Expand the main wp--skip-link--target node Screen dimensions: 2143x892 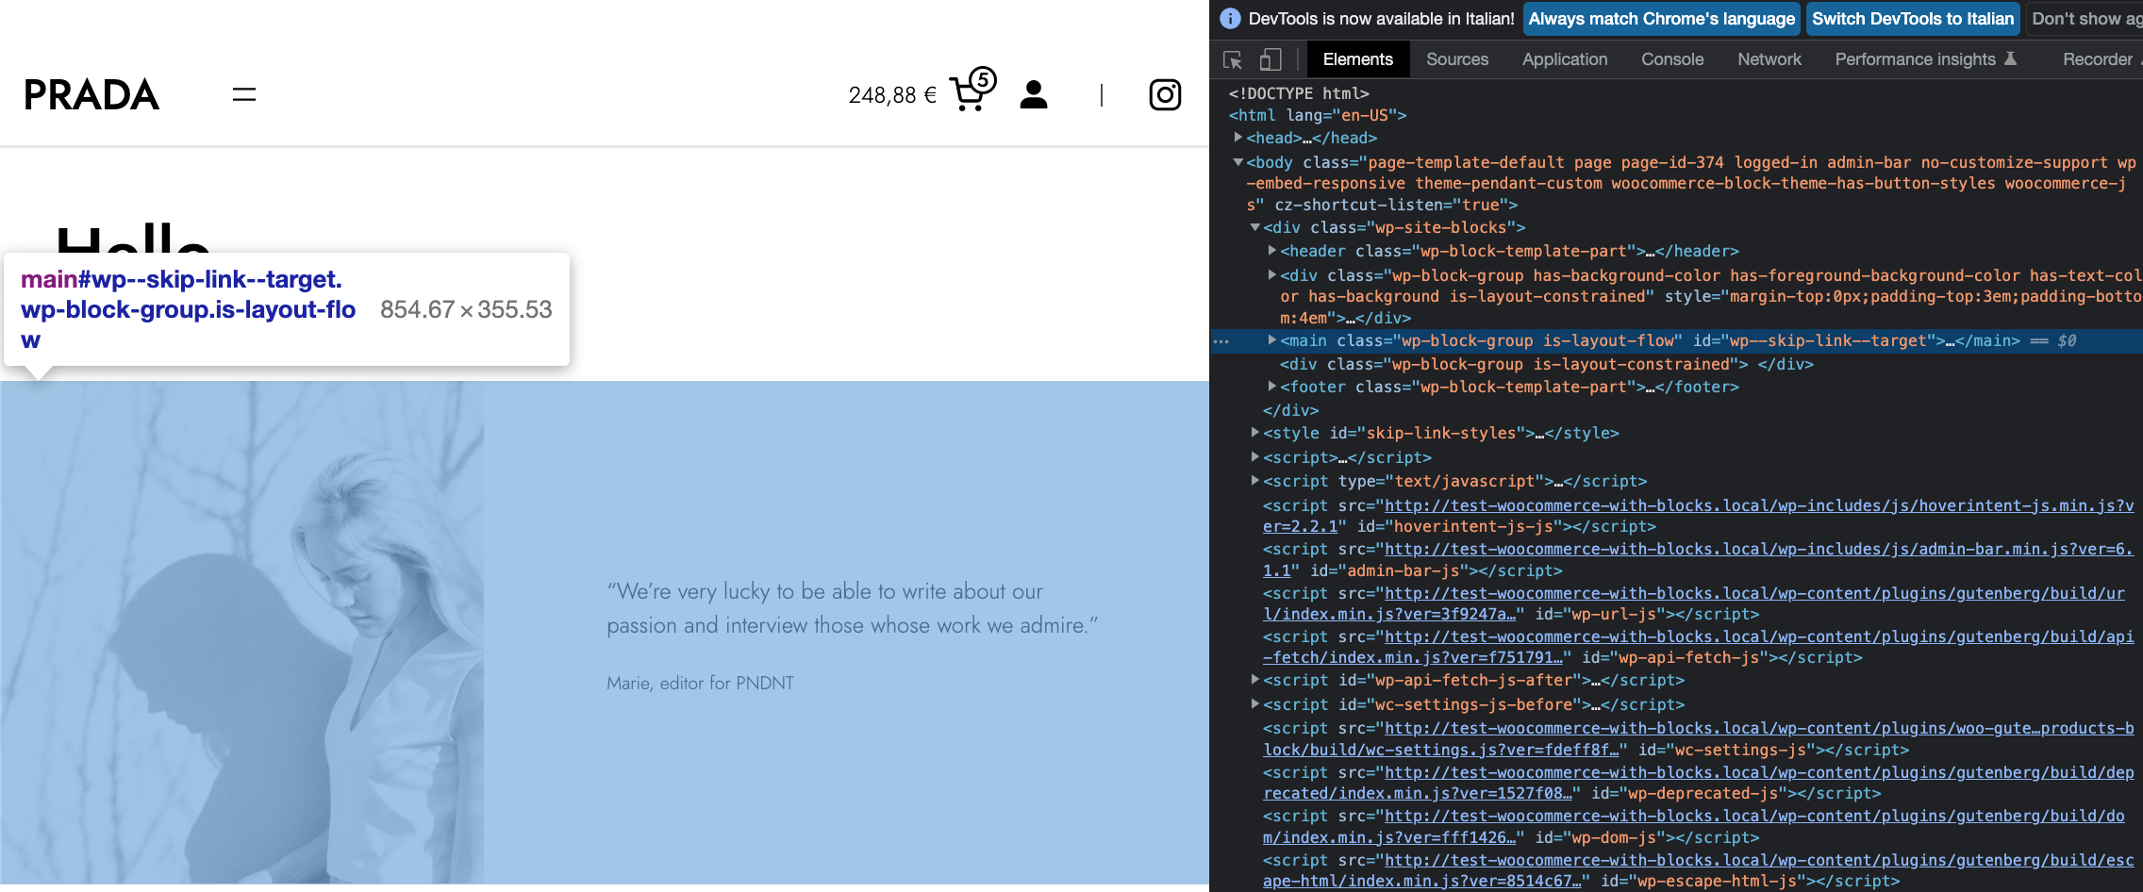point(1271,340)
